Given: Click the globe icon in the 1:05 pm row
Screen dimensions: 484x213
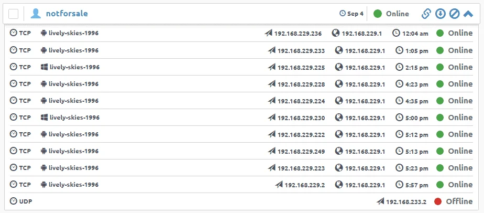Looking at the screenshot, I should pyautogui.click(x=339, y=50).
